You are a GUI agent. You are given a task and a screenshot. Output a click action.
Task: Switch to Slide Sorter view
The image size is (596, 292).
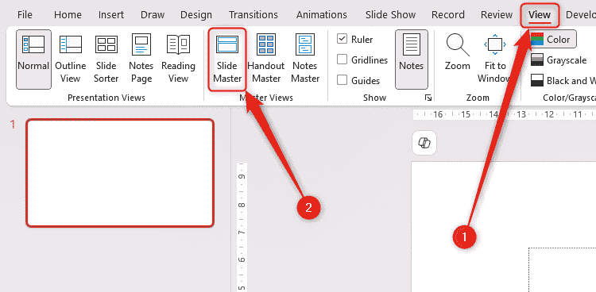click(106, 60)
